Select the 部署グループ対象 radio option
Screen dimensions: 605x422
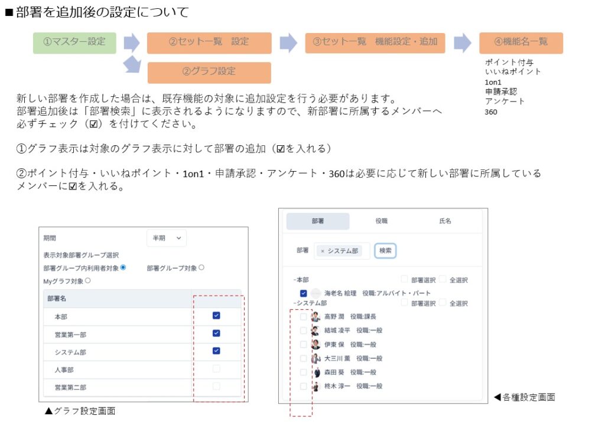click(x=201, y=268)
